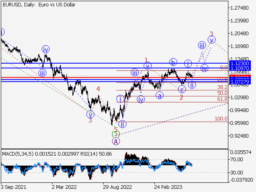Select the blue circled "b" wave label
The height and width of the screenshot is (192, 256).
[173, 62]
